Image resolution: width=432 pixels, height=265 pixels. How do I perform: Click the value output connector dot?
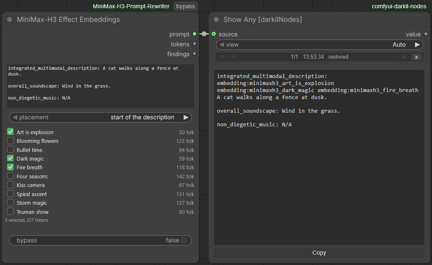[426, 34]
